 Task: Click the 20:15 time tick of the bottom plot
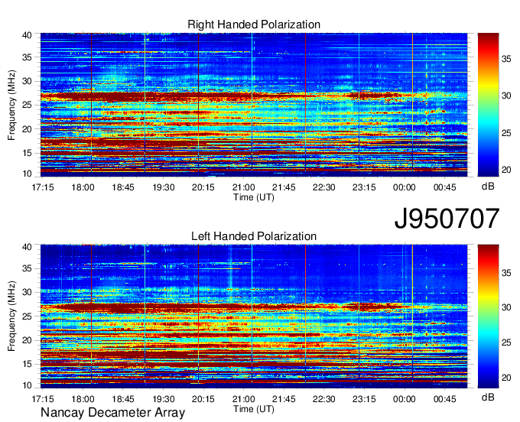(203, 399)
